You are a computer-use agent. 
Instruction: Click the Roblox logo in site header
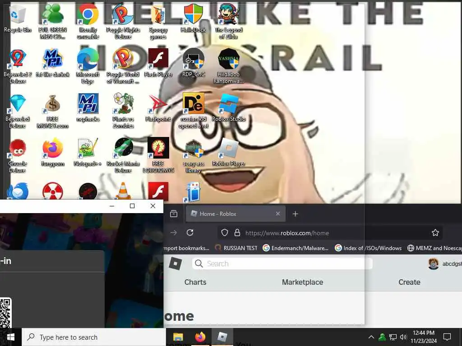(x=176, y=264)
